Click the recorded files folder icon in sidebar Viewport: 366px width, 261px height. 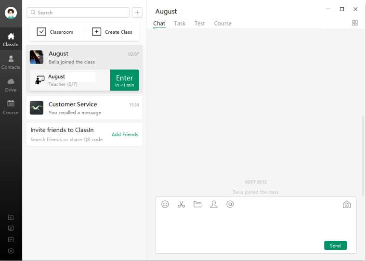(x=11, y=217)
